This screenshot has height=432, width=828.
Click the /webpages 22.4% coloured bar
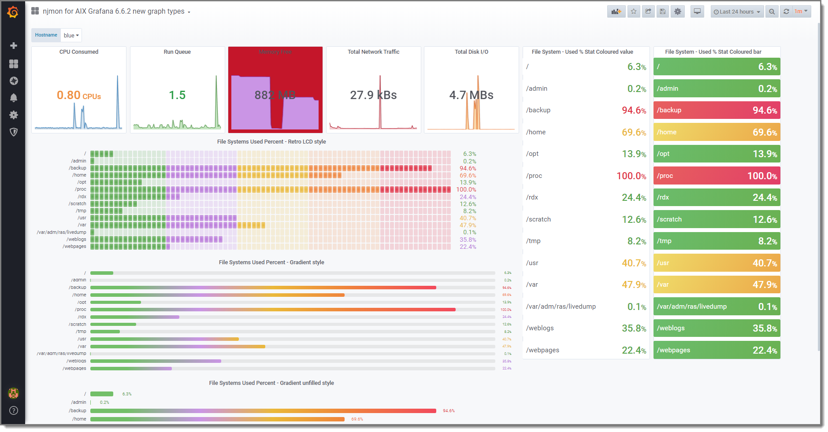(x=717, y=350)
